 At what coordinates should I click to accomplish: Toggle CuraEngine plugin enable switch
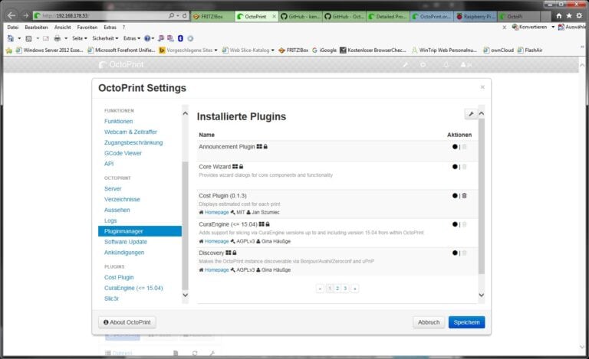click(455, 224)
